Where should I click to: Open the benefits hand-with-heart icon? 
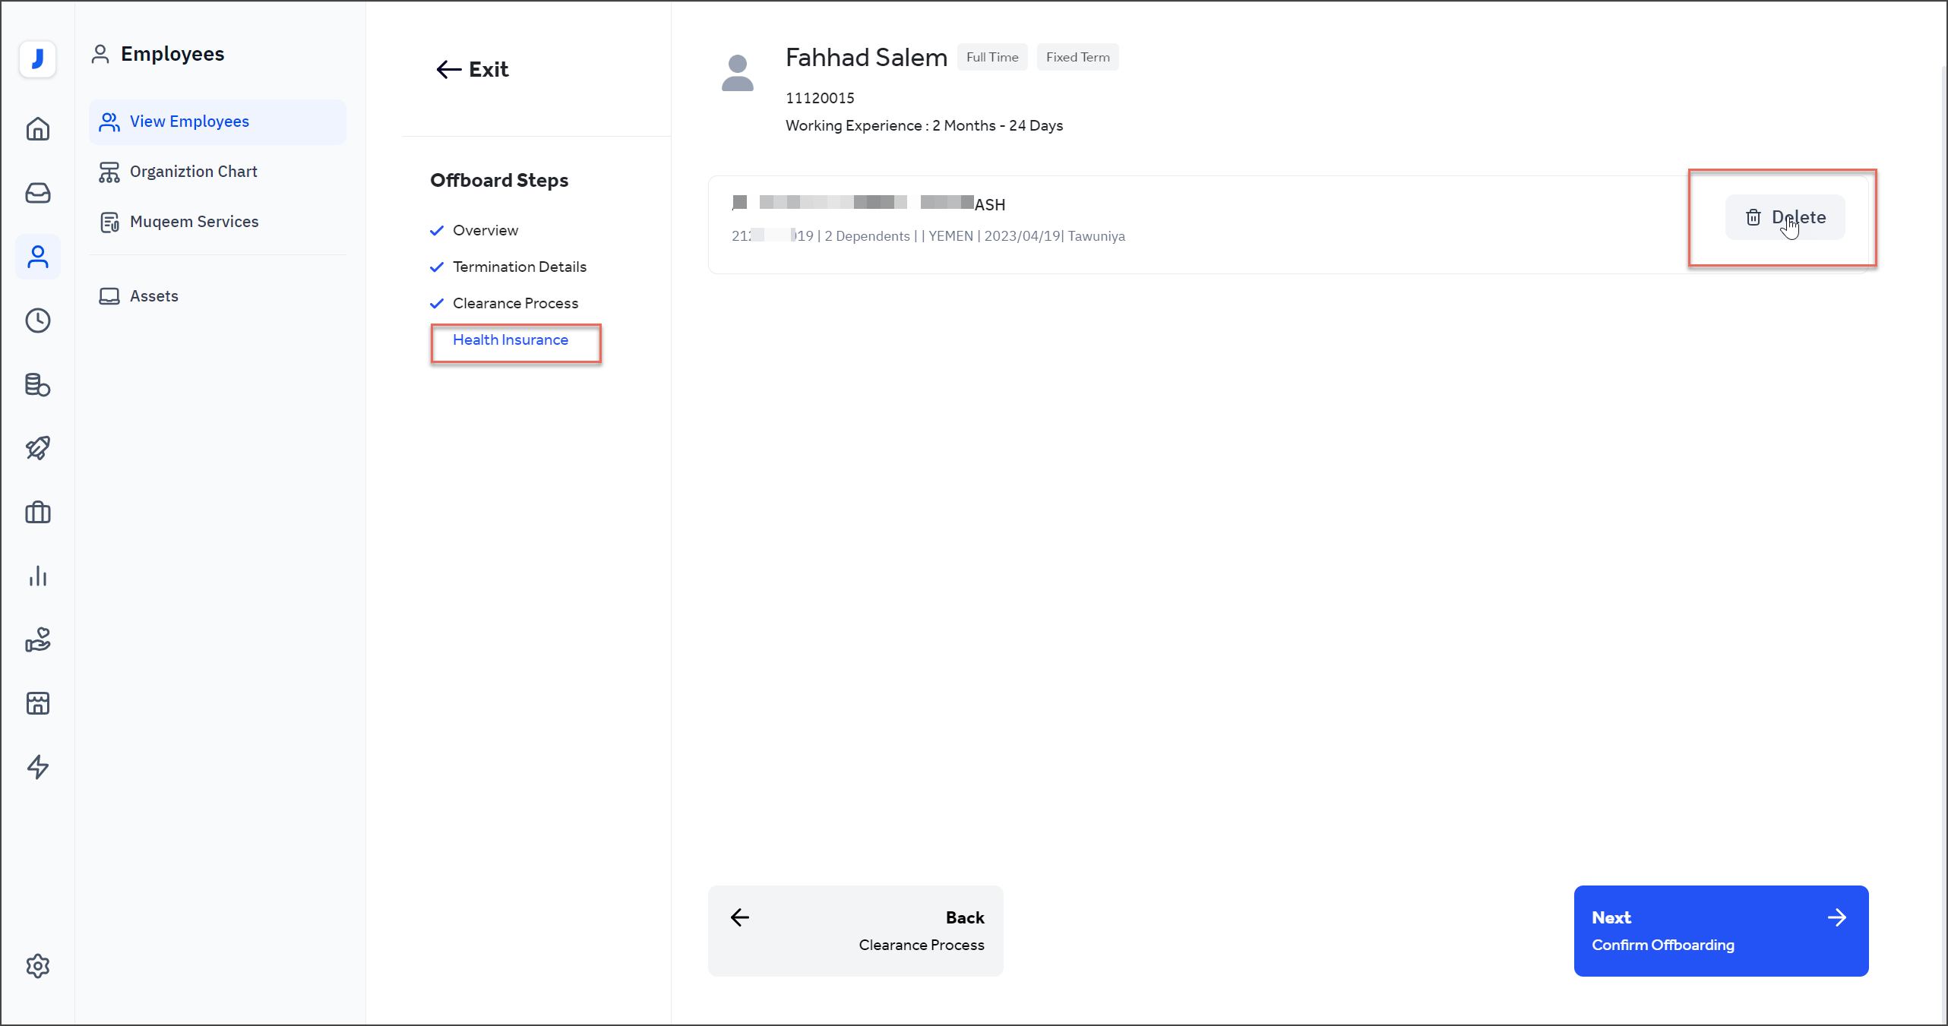click(37, 639)
